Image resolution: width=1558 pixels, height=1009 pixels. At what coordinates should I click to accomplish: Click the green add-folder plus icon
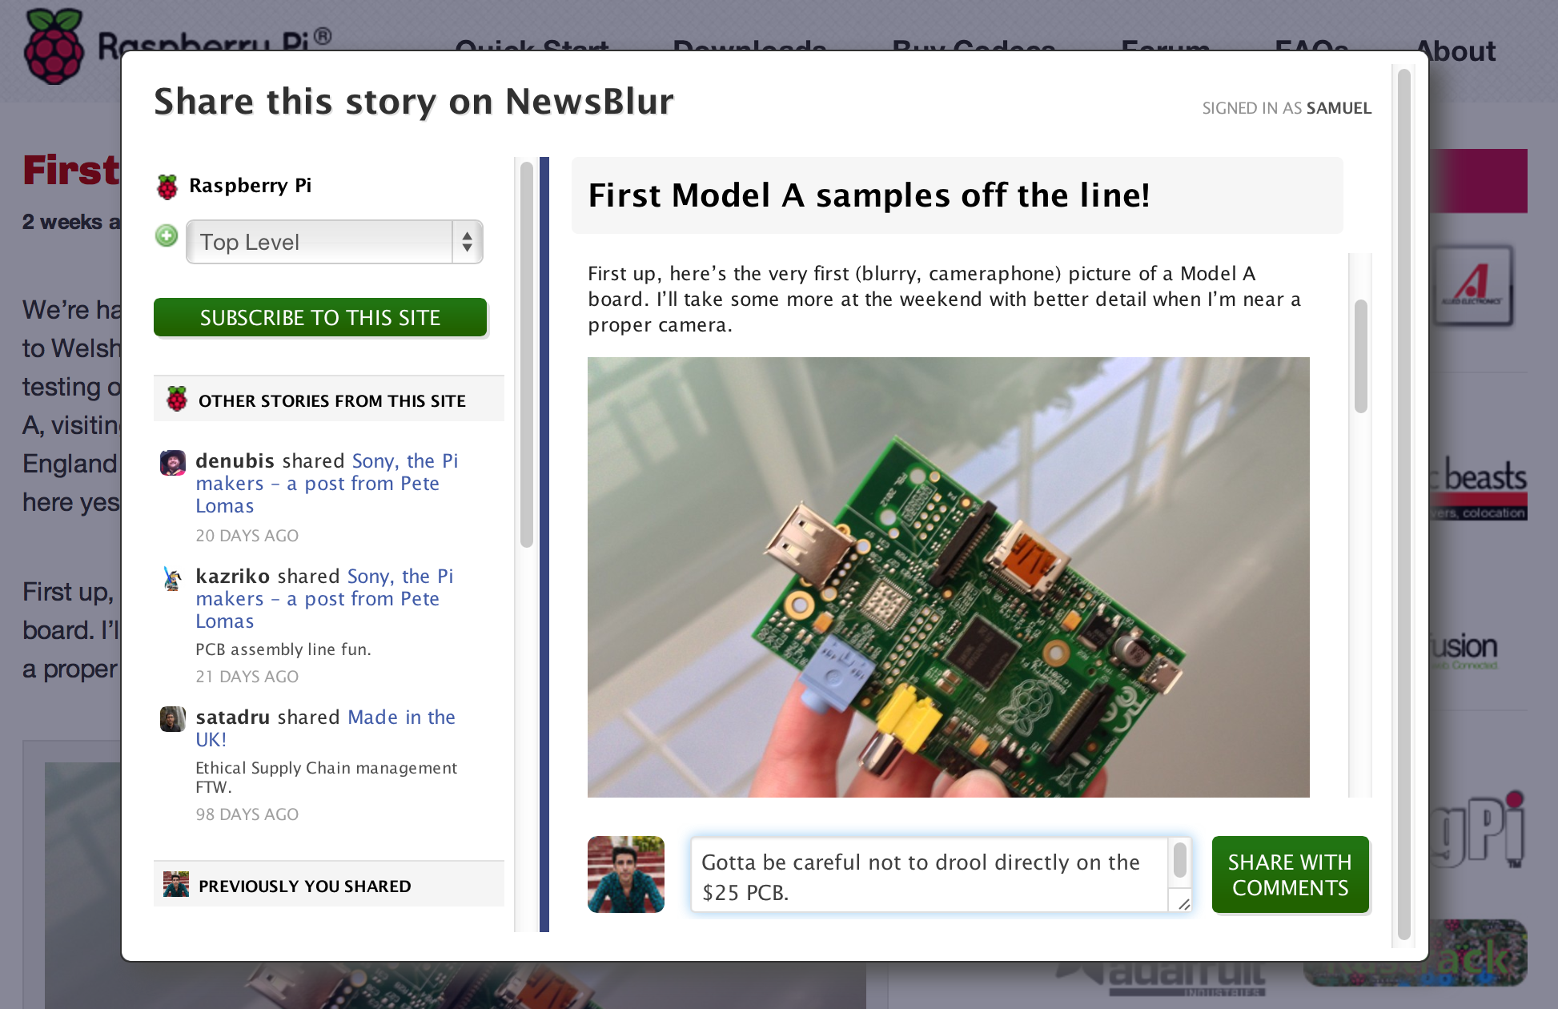tap(167, 236)
